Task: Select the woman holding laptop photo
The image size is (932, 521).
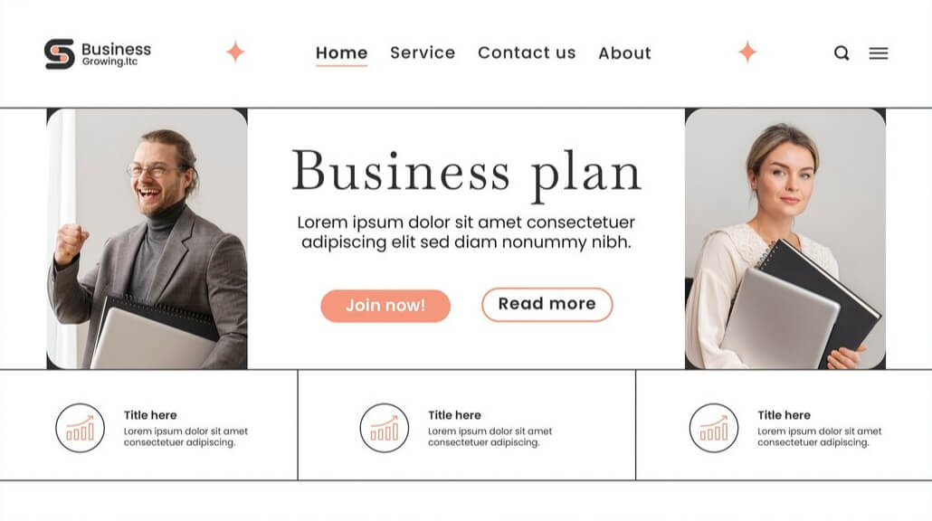Action: (x=785, y=239)
